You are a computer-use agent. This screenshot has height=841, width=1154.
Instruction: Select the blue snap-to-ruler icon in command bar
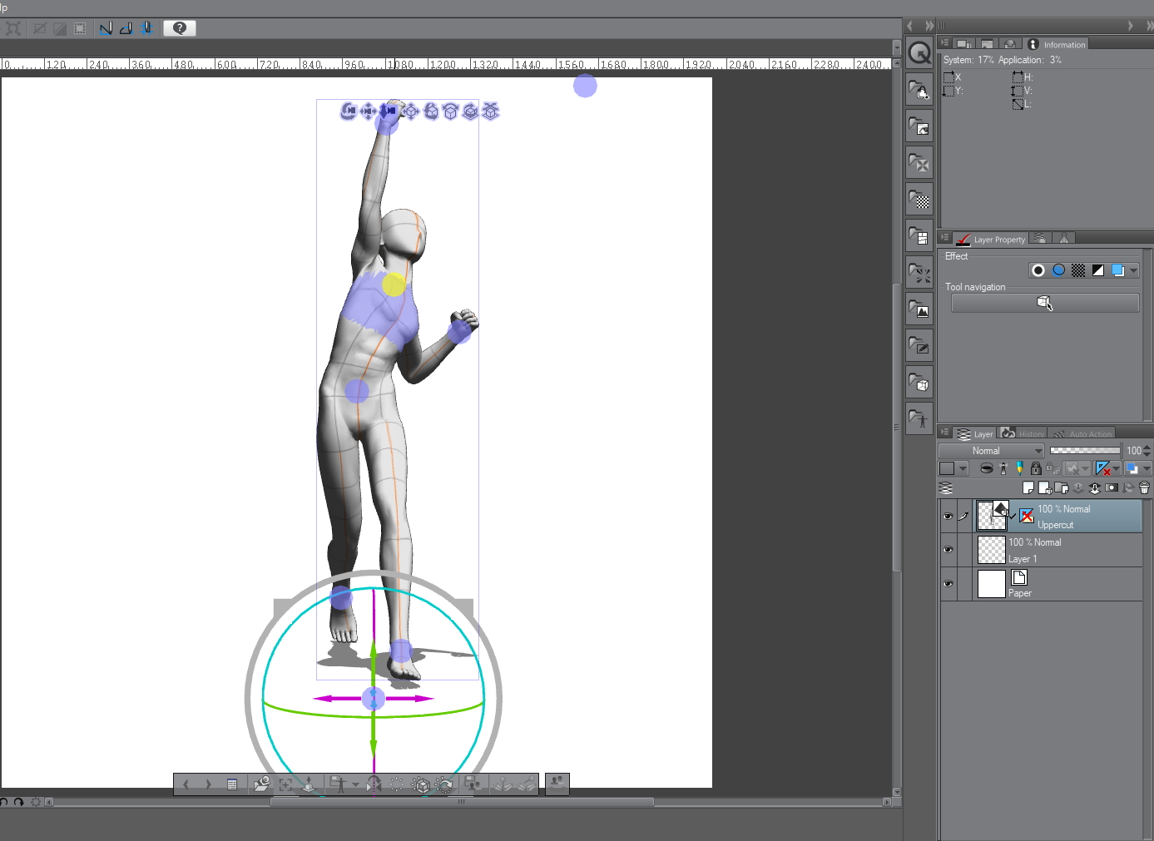106,28
